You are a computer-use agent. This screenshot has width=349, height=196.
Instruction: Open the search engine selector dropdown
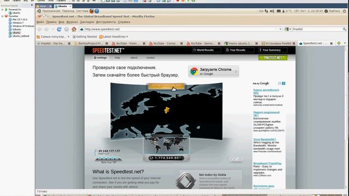tap(288, 29)
